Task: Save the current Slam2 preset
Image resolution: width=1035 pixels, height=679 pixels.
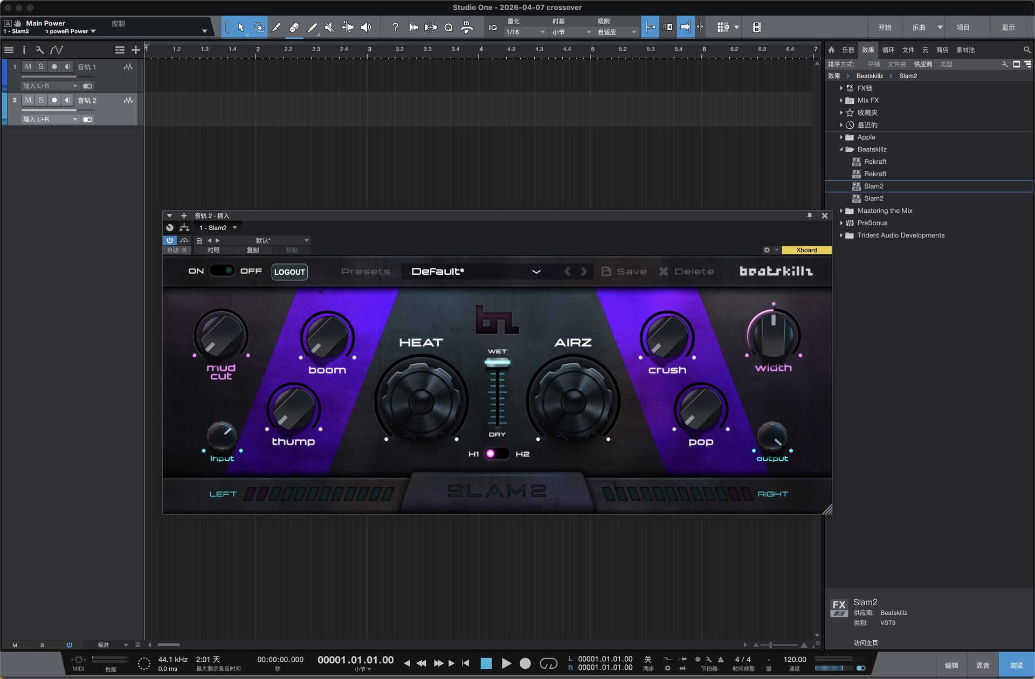Action: [624, 272]
